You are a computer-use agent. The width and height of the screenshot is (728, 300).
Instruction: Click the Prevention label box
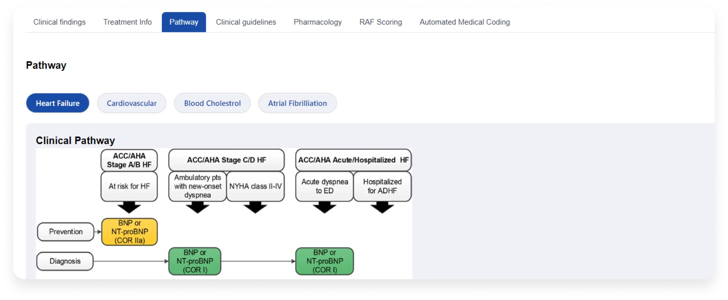[x=66, y=232]
